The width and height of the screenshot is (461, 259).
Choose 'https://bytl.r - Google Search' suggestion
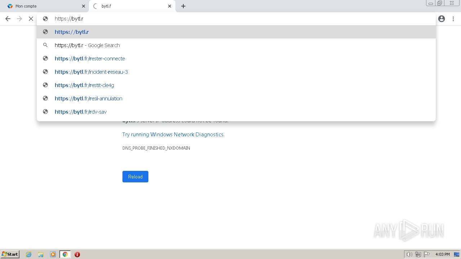(x=236, y=45)
